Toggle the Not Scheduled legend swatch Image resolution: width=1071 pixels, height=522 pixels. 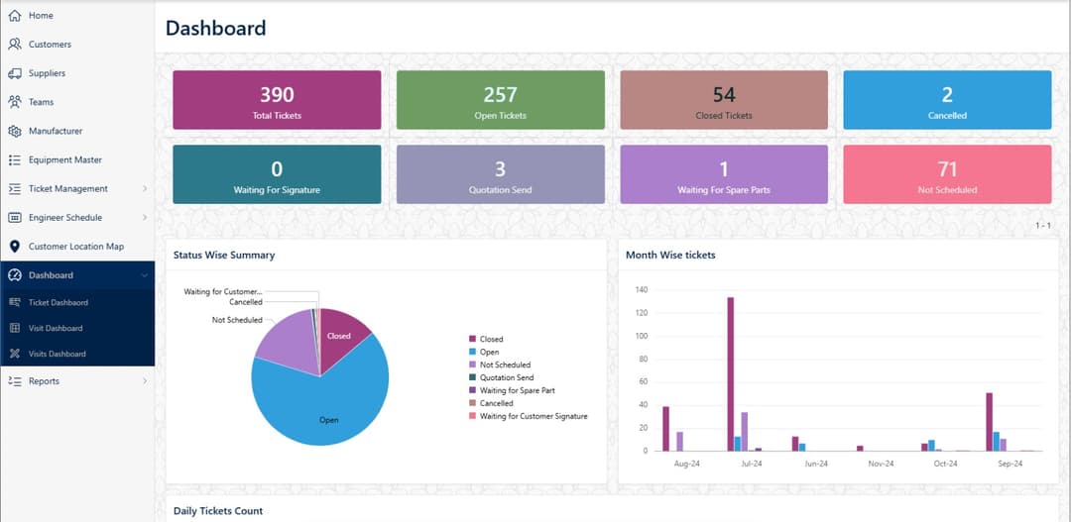pos(472,365)
